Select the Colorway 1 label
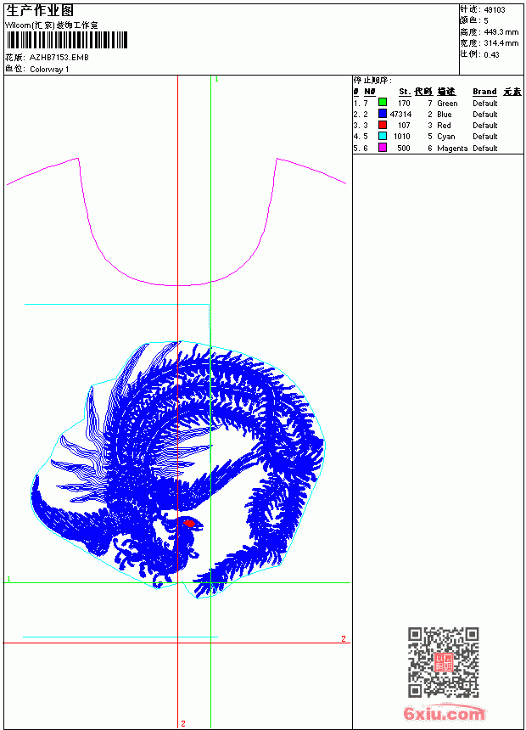 tap(49, 70)
